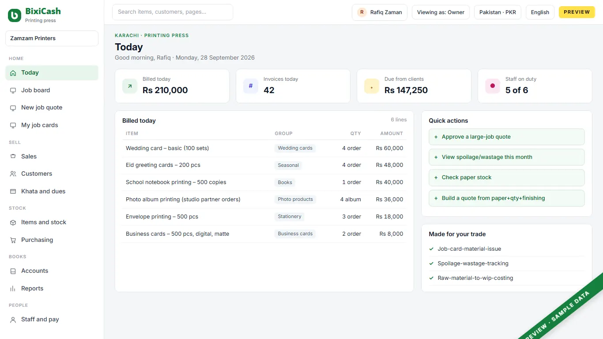Viewport: 603px width, 339px height.
Task: Change language from English selector
Action: 540,12
